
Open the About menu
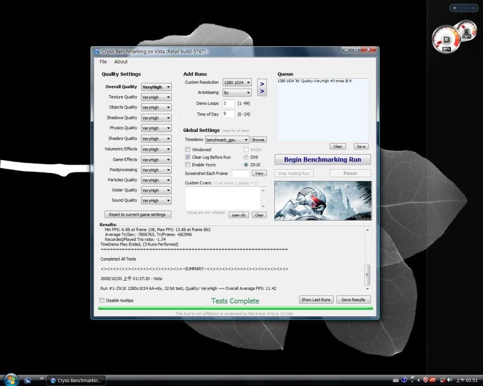121,62
